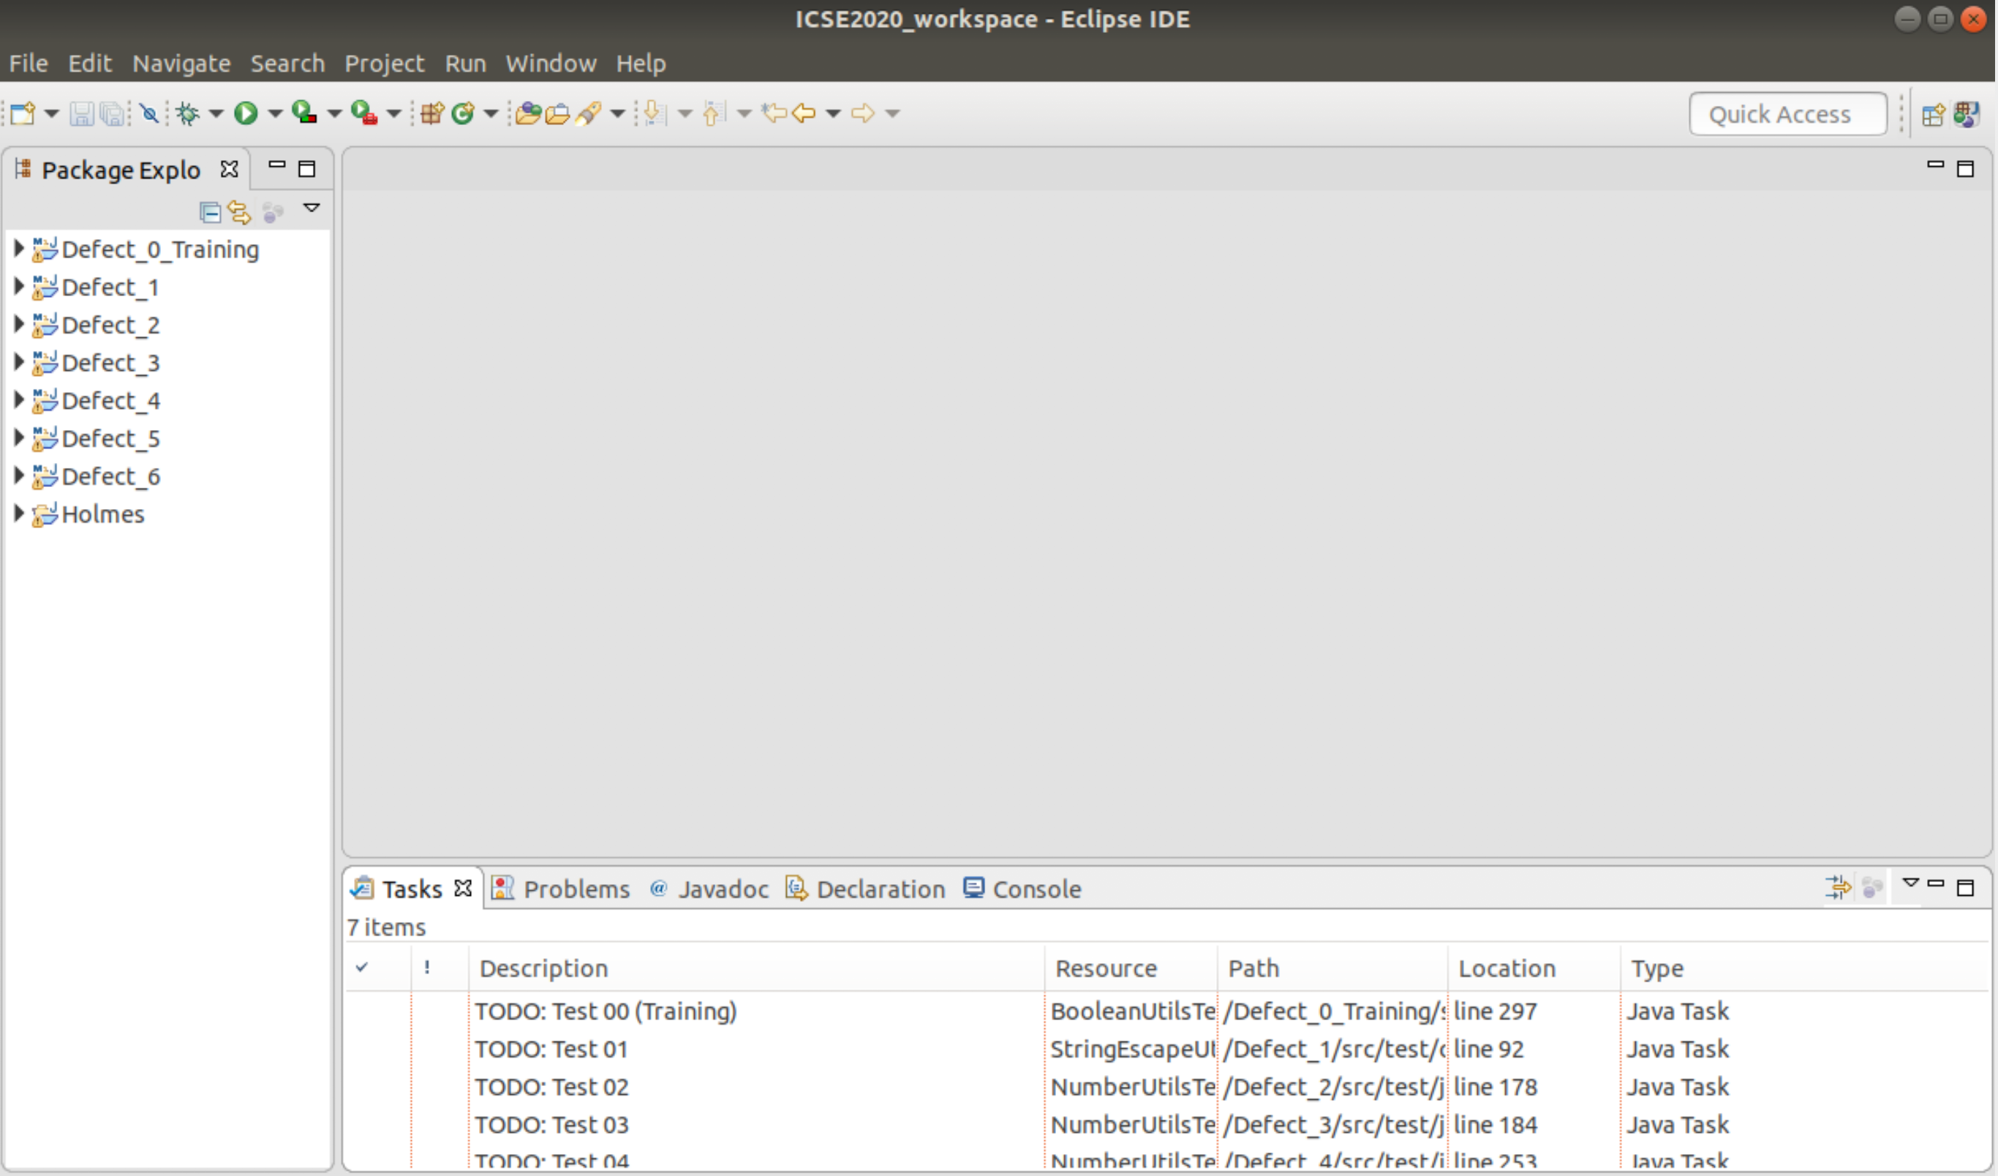Click the New Java Package icon

(432, 113)
